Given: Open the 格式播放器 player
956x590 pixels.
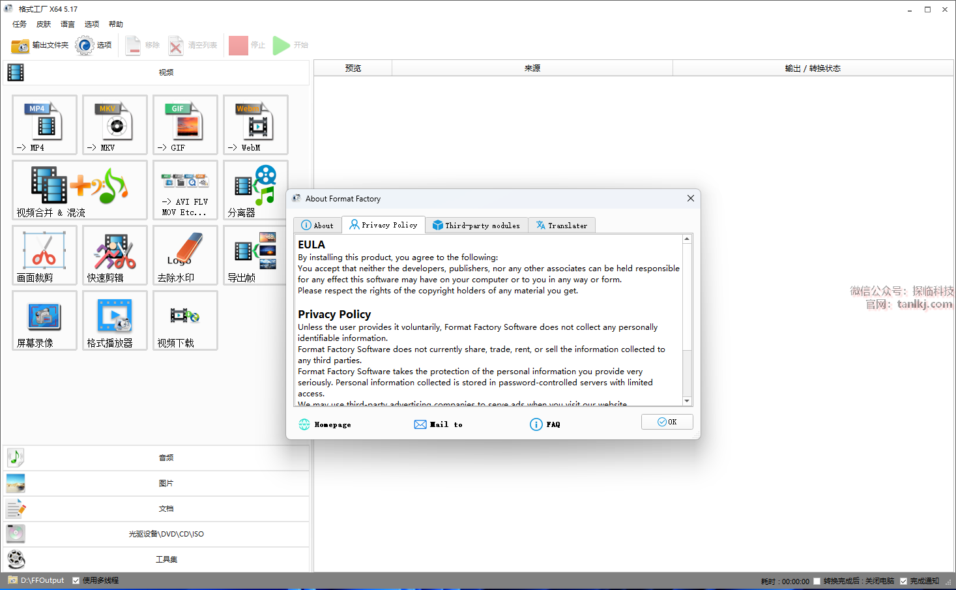Looking at the screenshot, I should click(x=115, y=320).
